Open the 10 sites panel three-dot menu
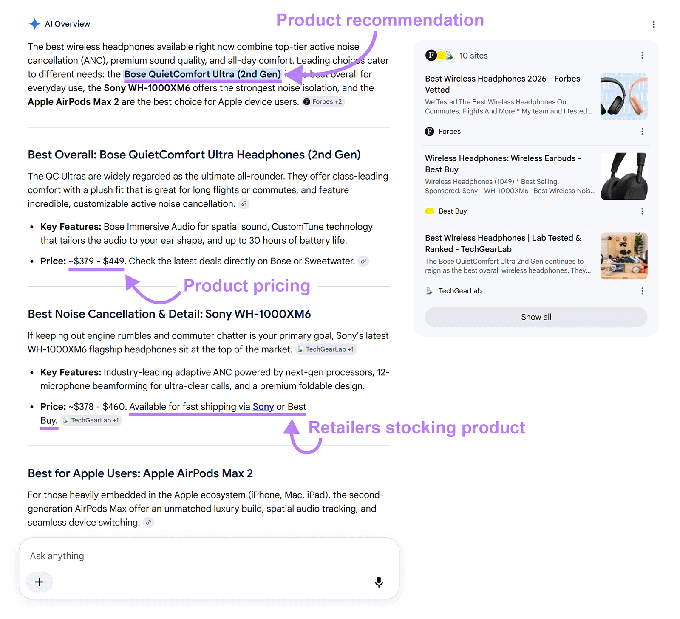This screenshot has height=619, width=680. point(642,56)
